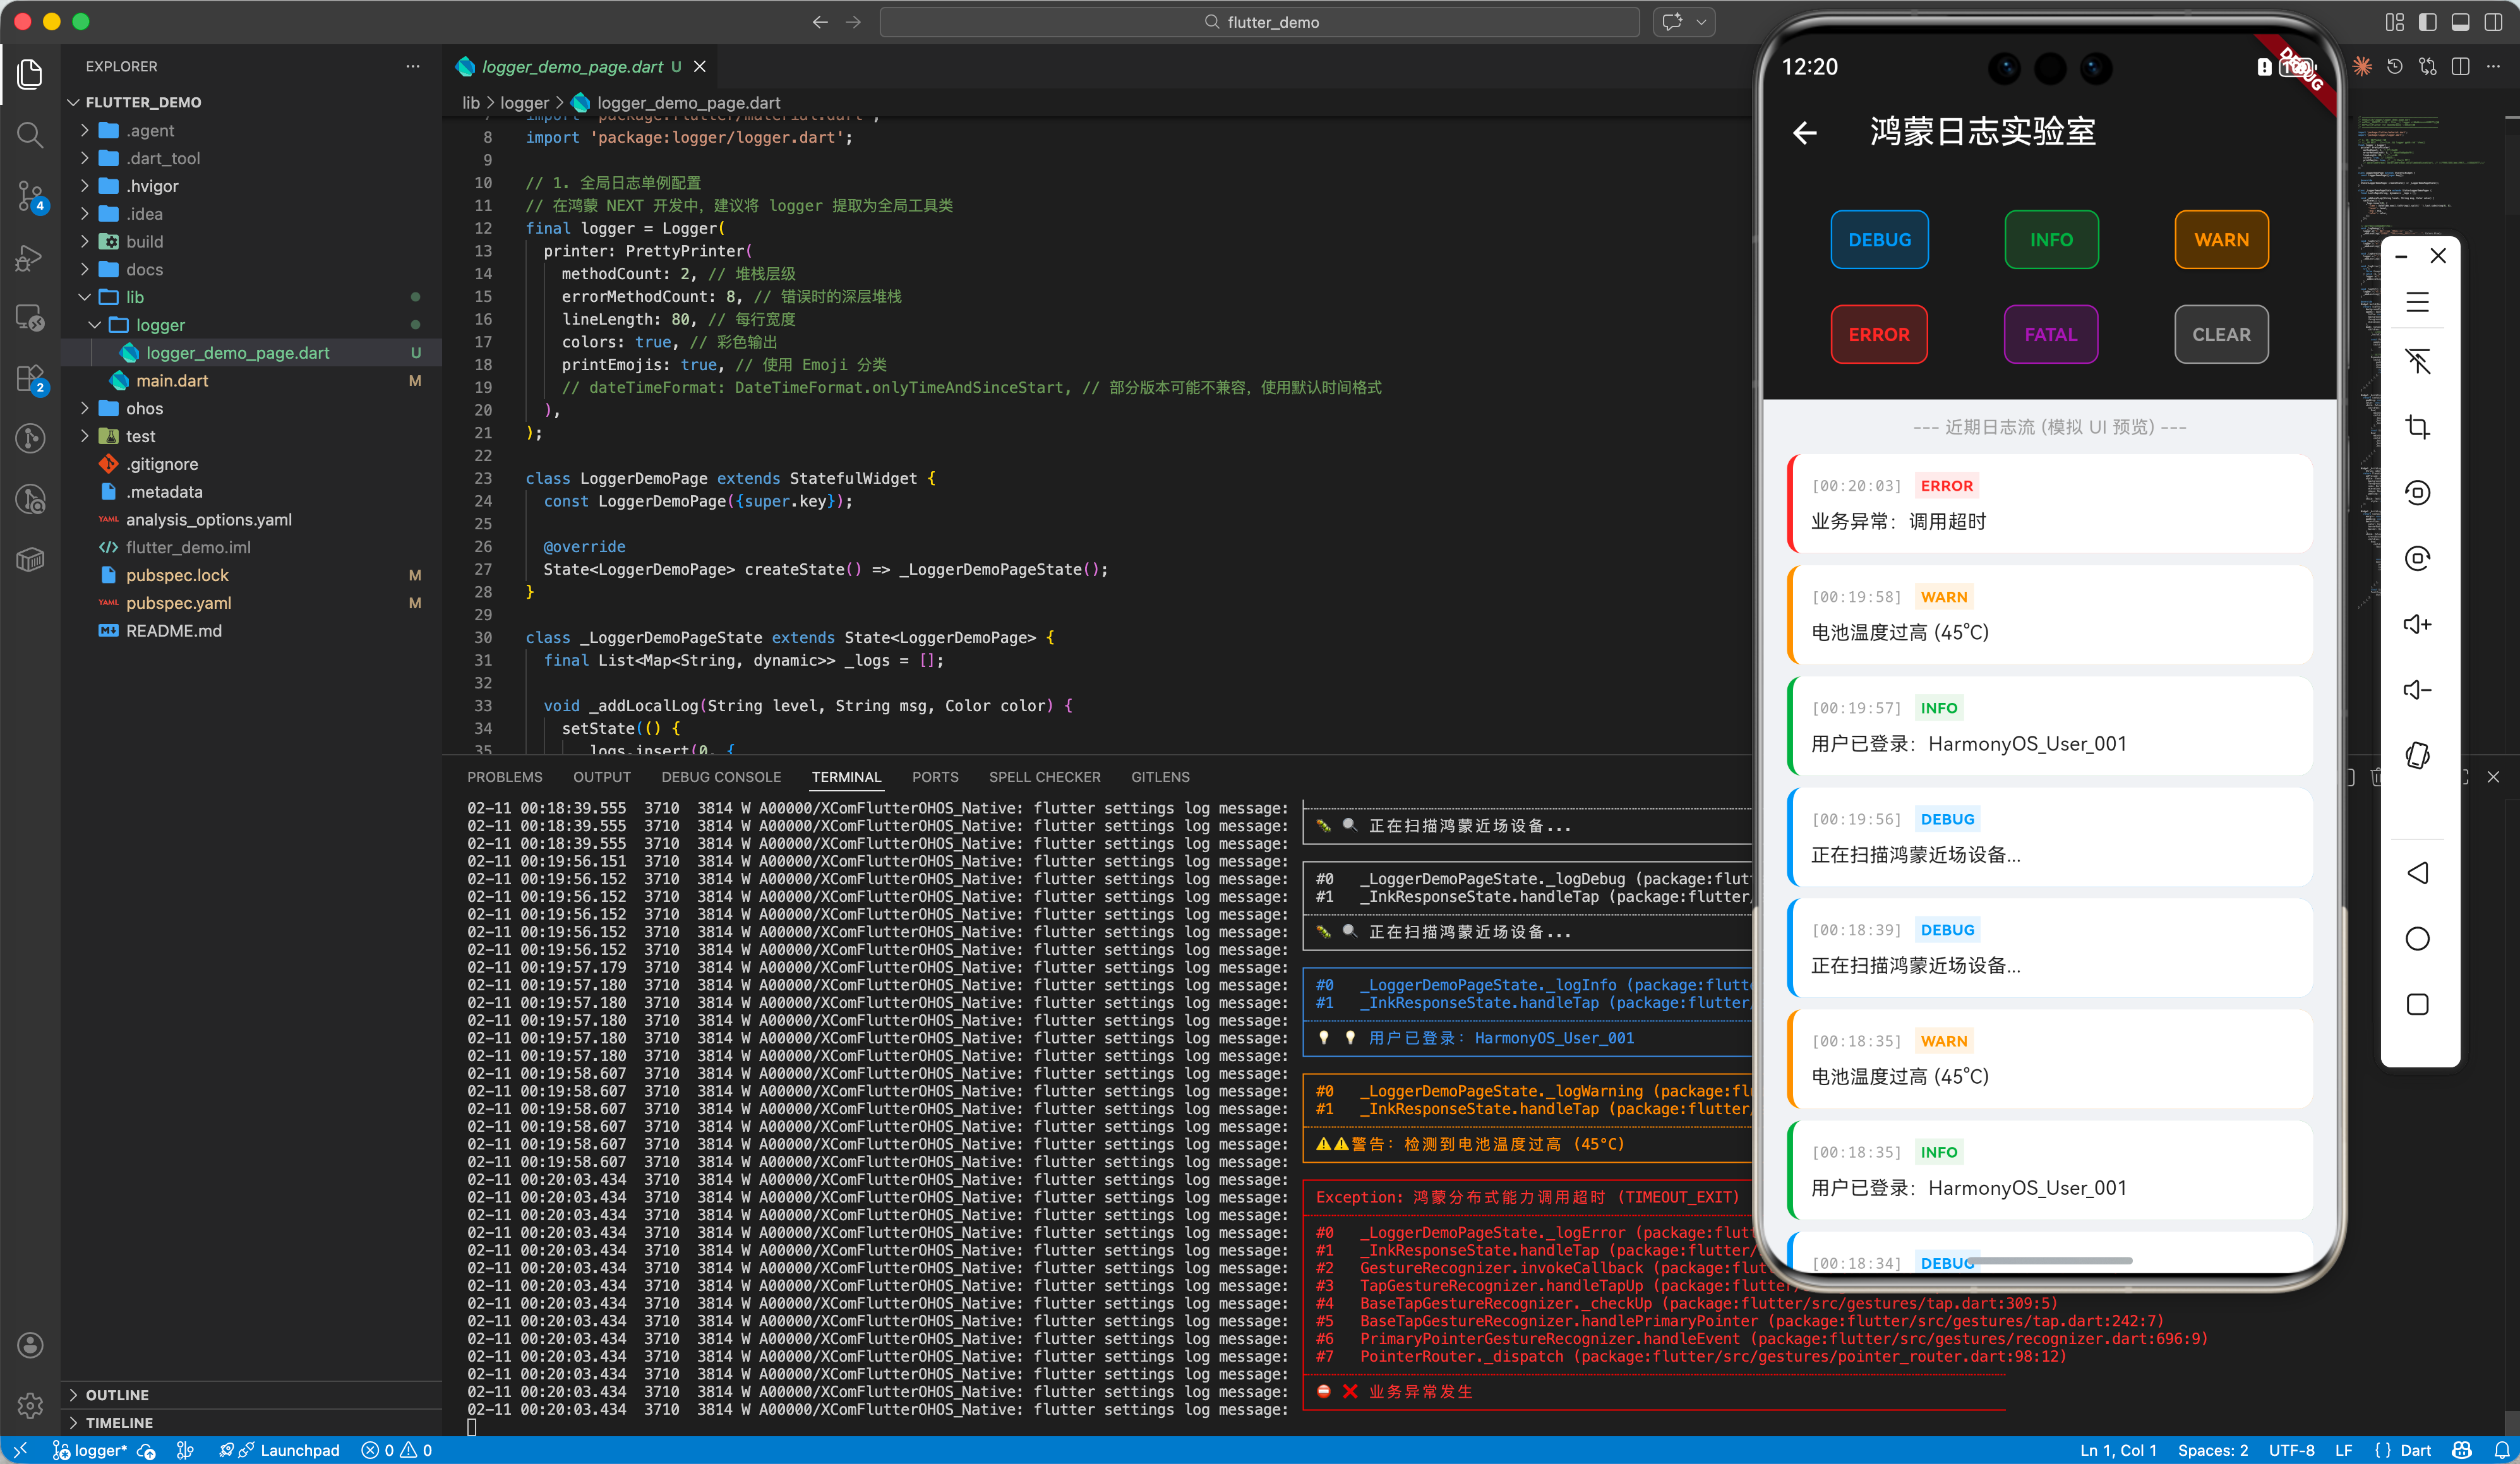2520x1464 pixels.
Task: Open the Extensions view icon
Action: click(30, 379)
